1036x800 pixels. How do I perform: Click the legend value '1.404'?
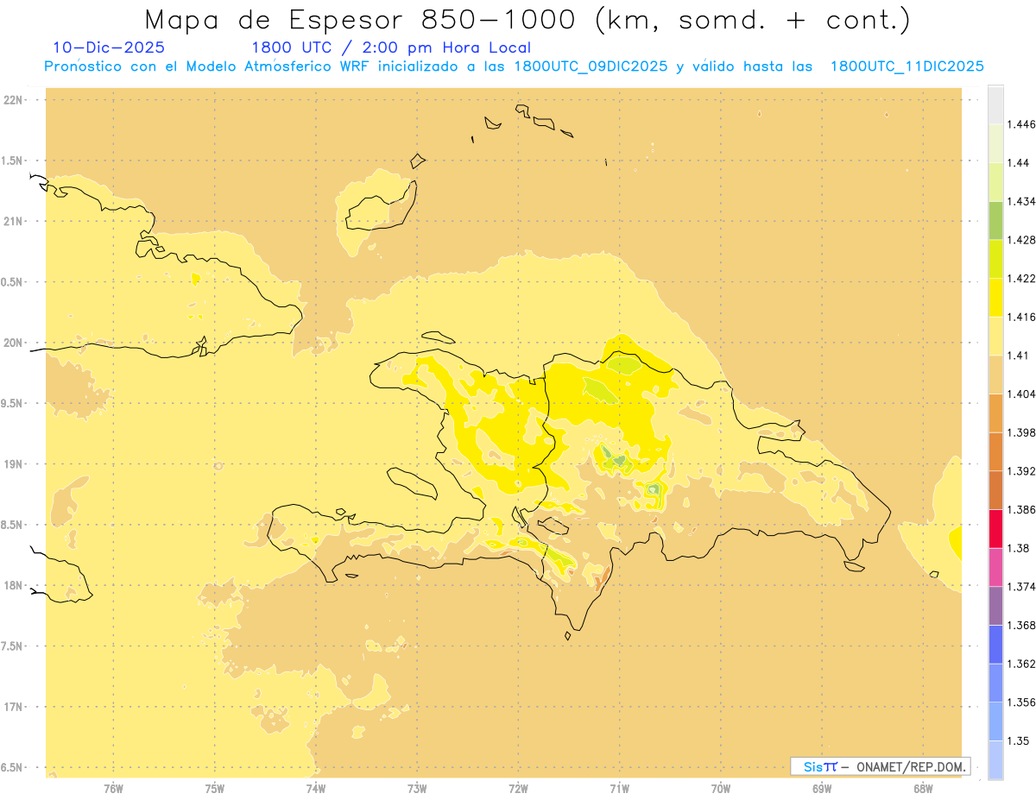[x=1022, y=394]
